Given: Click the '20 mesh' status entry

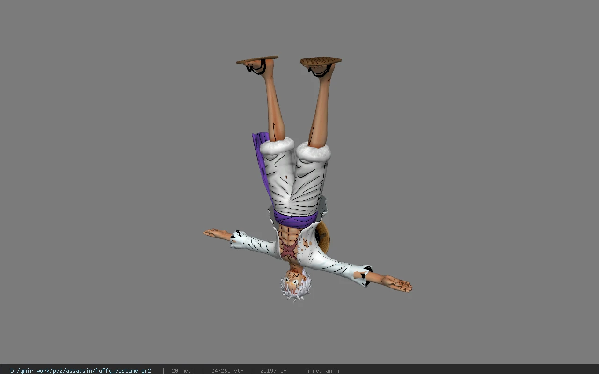Looking at the screenshot, I should [x=183, y=371].
